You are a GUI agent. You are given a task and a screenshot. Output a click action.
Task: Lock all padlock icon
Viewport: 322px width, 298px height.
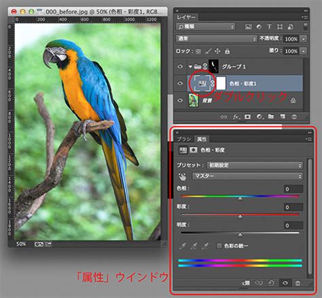[x=227, y=51]
